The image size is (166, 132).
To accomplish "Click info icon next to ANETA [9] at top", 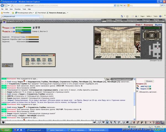I will pos(14,31).
